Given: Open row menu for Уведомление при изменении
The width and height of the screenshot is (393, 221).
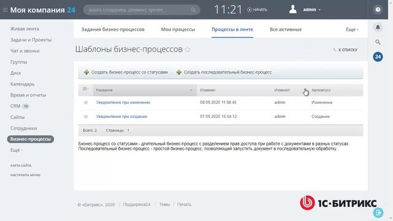Looking at the screenshot, I should pos(86,103).
